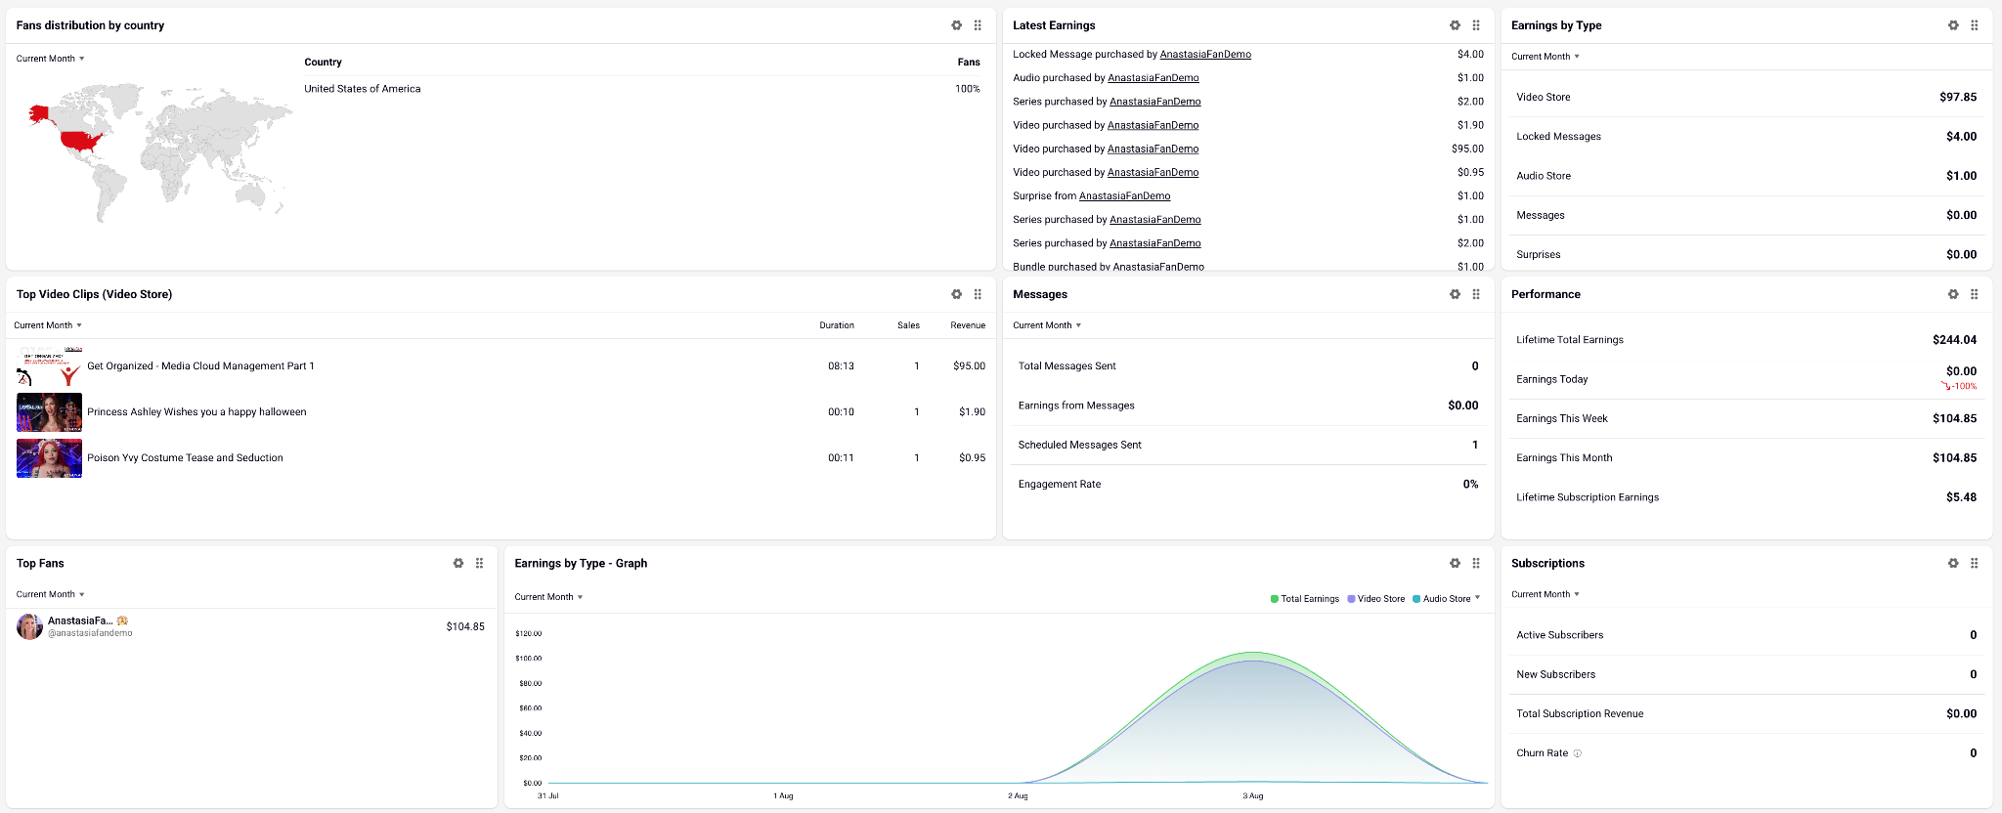Viewport: 2002px width, 813px height.
Task: Open settings gear for Earnings by Type widget
Action: (x=1953, y=25)
